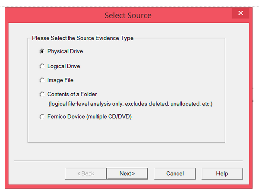Choose the Logical Drive radio option
Image resolution: width=259 pixels, height=196 pixels.
[42, 66]
